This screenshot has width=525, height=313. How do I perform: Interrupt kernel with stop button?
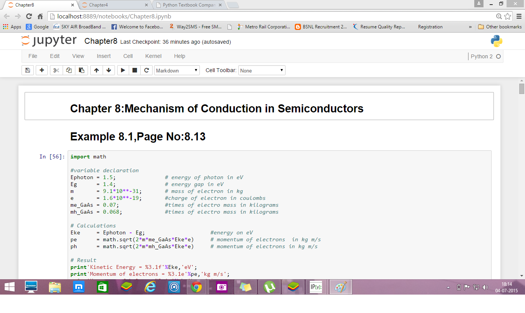[x=135, y=70]
